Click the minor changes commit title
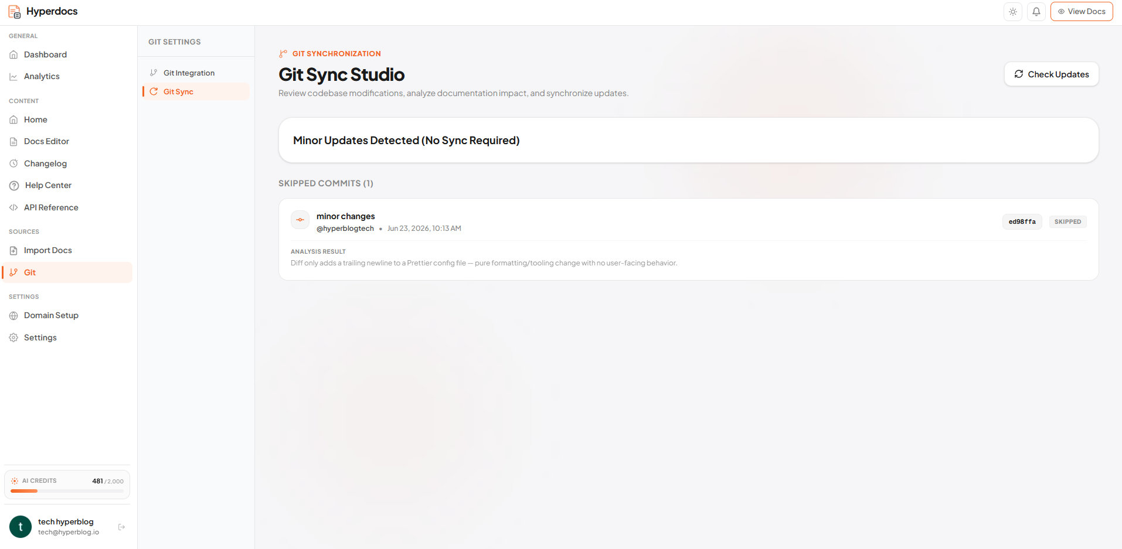 (x=346, y=216)
